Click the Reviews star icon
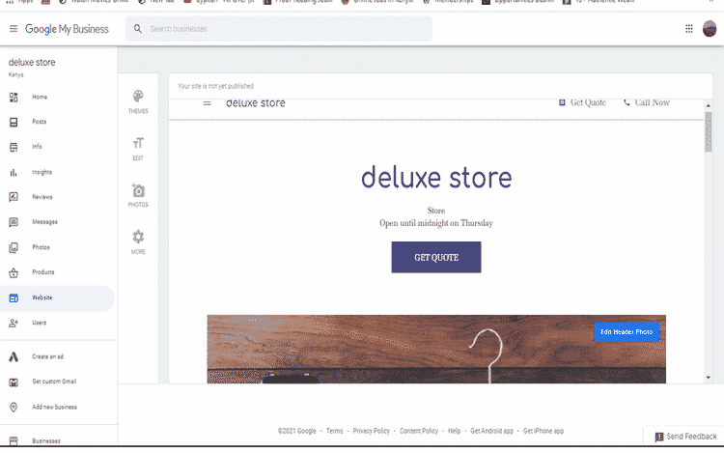Image resolution: width=724 pixels, height=453 pixels. coord(14,197)
